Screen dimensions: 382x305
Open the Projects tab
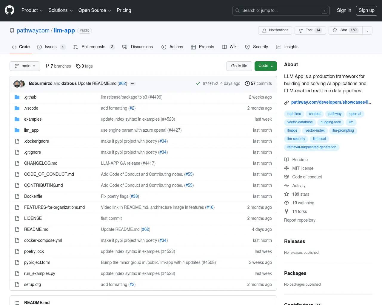(x=202, y=47)
